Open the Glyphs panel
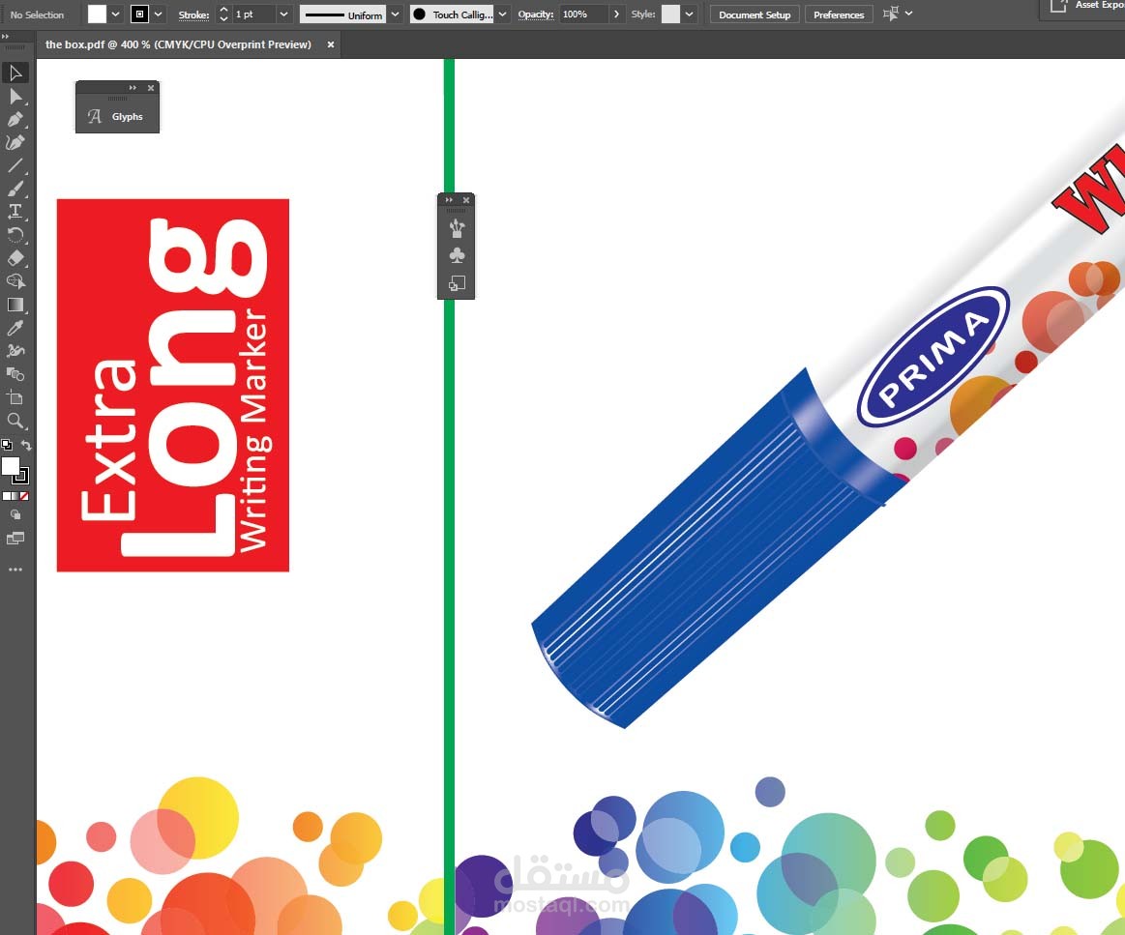The width and height of the screenshot is (1125, 935). [x=117, y=116]
